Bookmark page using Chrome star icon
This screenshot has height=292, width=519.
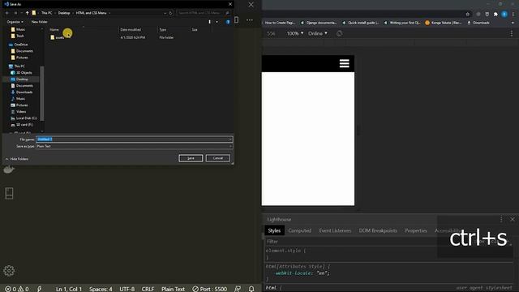[x=467, y=15]
